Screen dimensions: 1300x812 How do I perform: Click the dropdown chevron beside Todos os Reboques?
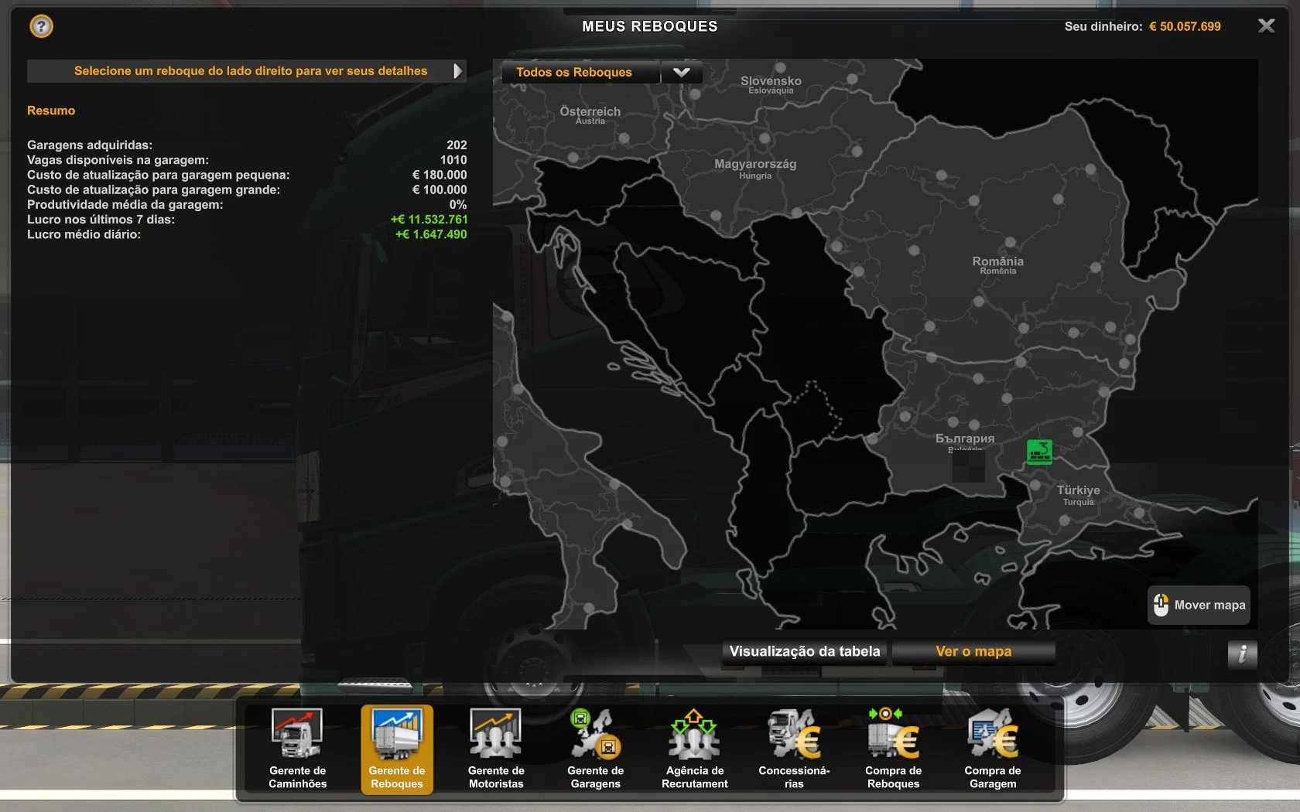coord(682,72)
